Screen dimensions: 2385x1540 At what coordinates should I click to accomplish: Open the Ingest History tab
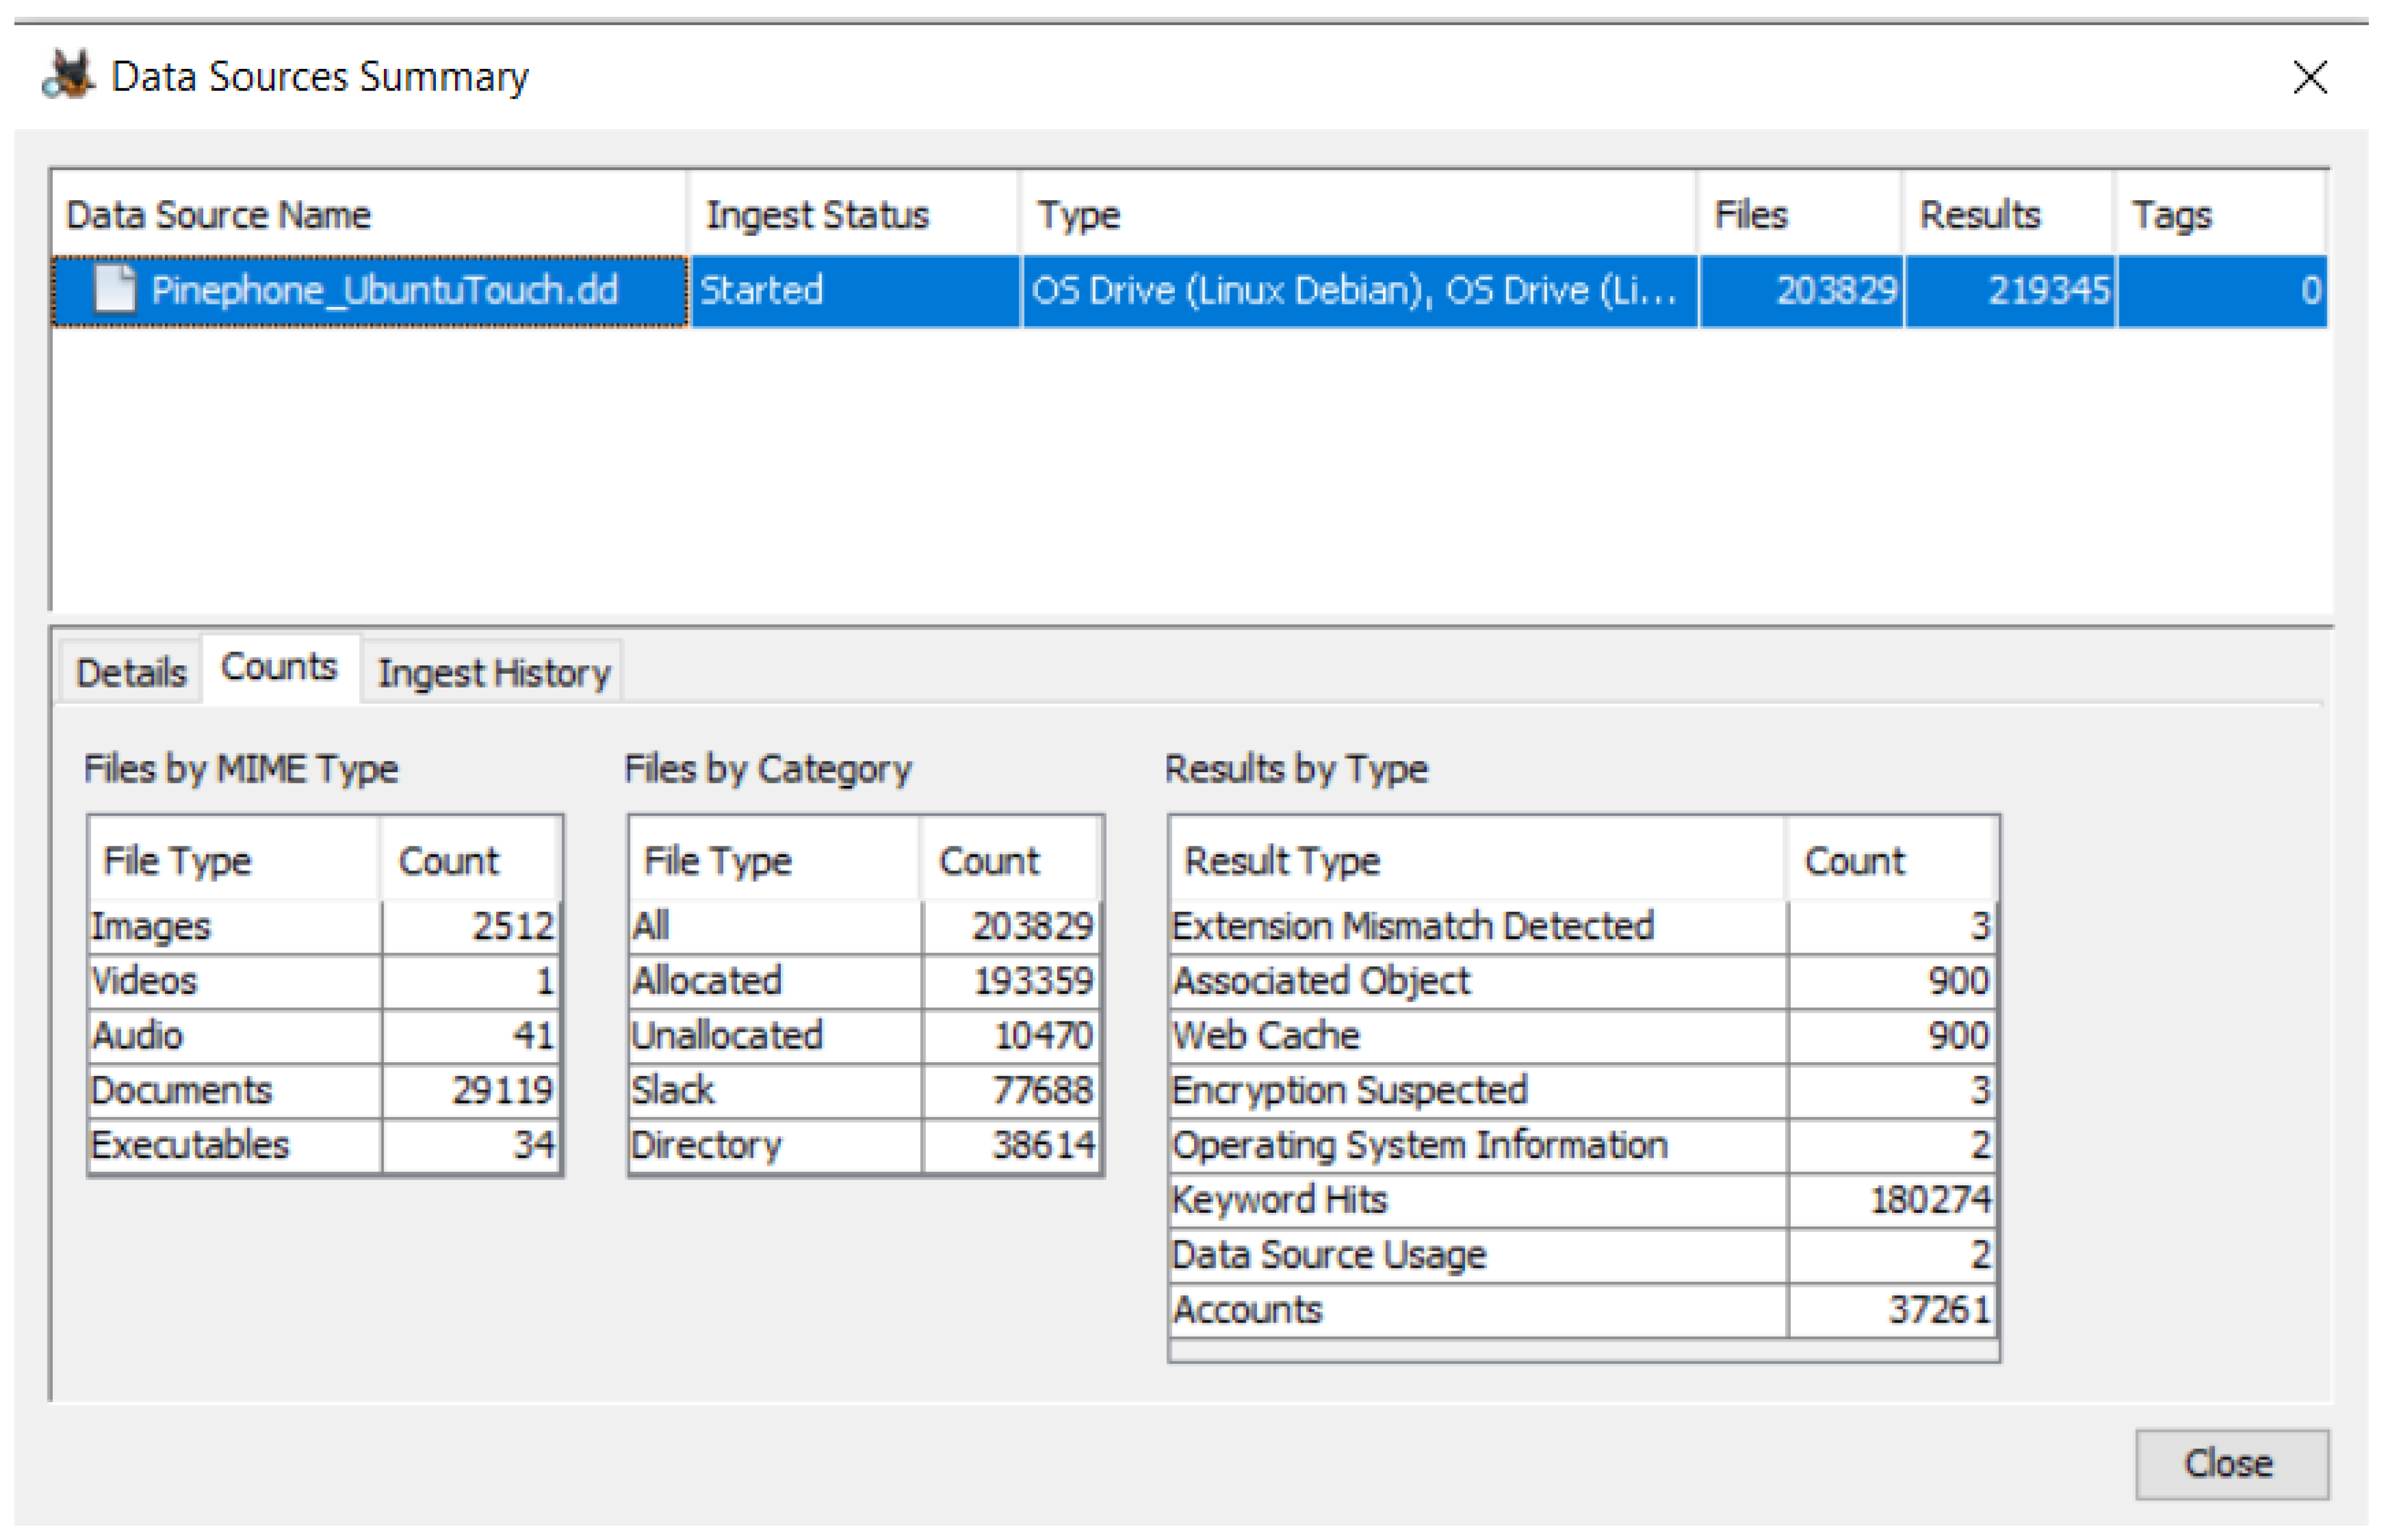pos(493,672)
